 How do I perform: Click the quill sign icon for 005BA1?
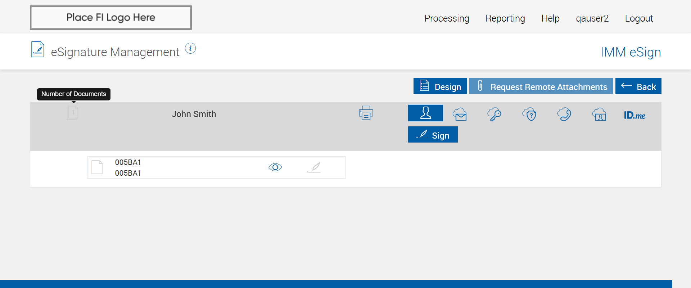[x=314, y=167]
